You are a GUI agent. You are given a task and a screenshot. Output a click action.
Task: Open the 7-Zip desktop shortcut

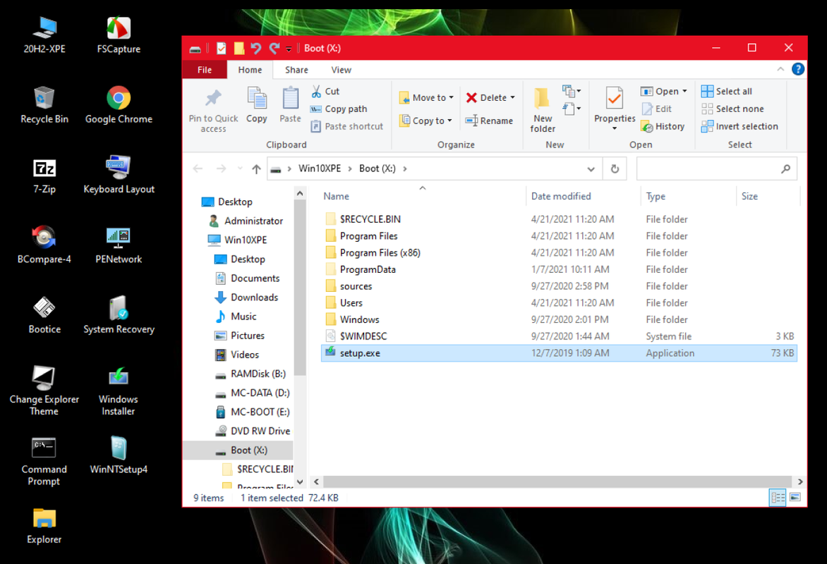coord(44,176)
